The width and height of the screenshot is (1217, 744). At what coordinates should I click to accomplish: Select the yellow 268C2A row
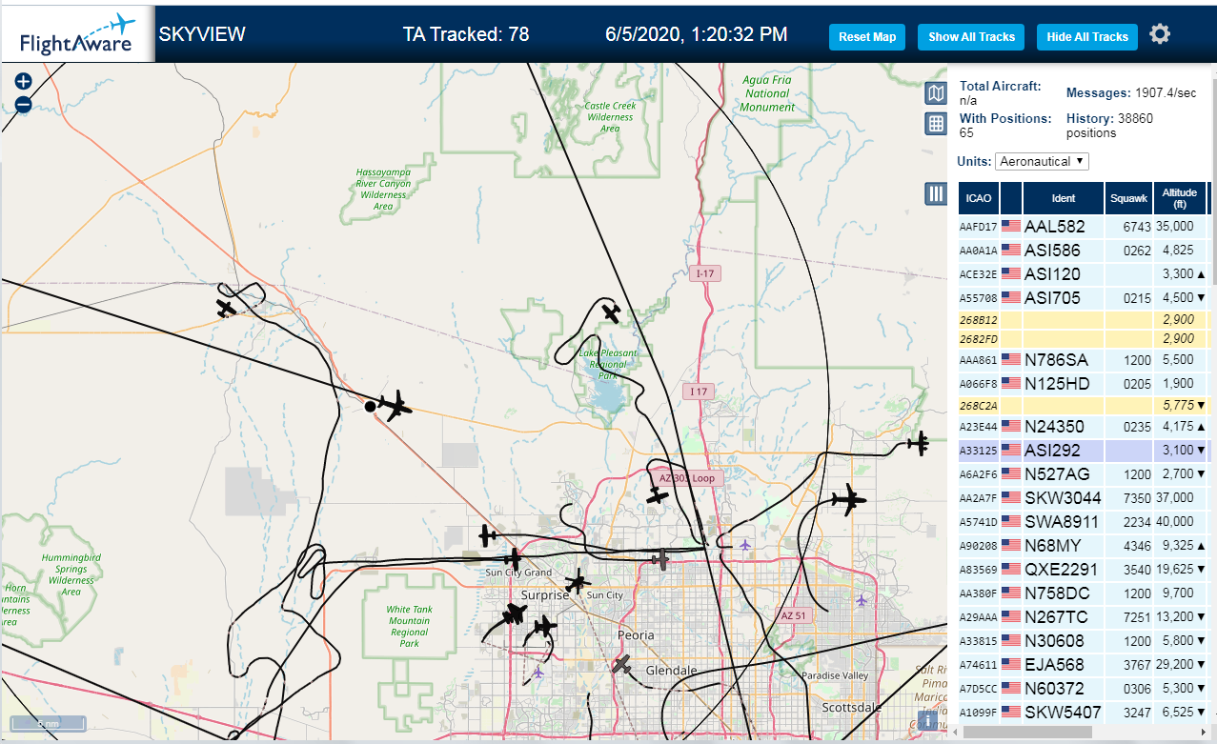1085,406
